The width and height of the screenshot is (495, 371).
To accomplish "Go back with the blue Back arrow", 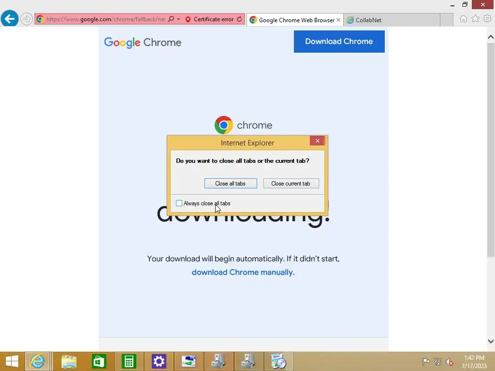I will 10,19.
